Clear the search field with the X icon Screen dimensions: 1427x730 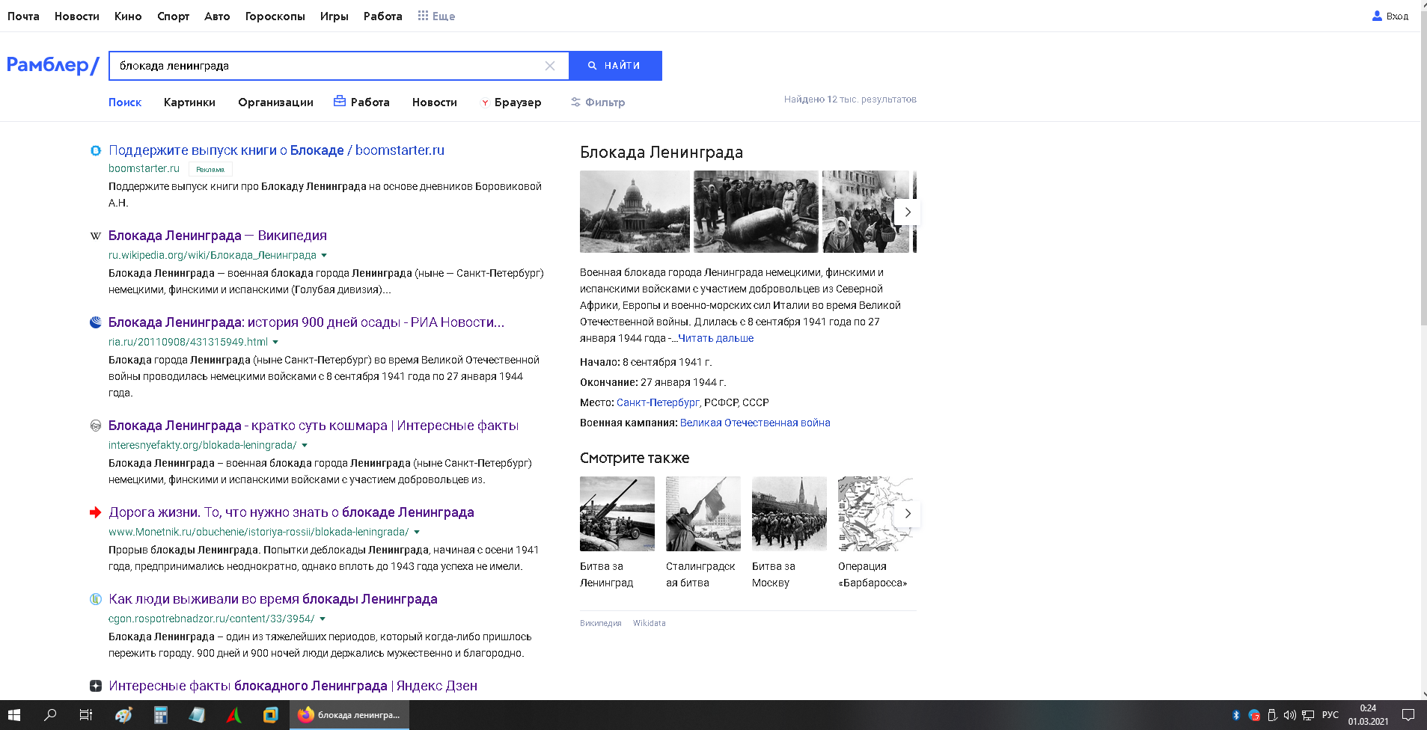click(550, 66)
